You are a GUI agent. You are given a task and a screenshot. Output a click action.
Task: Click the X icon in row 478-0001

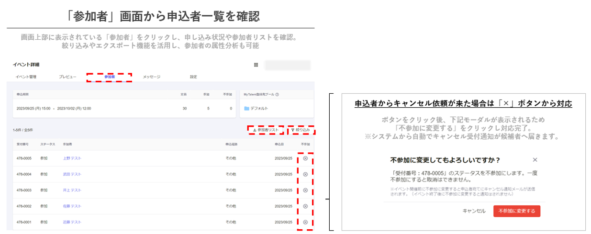pos(305,222)
